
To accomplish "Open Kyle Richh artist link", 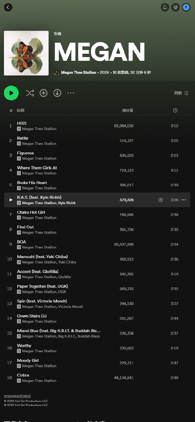I will [x=67, y=203].
